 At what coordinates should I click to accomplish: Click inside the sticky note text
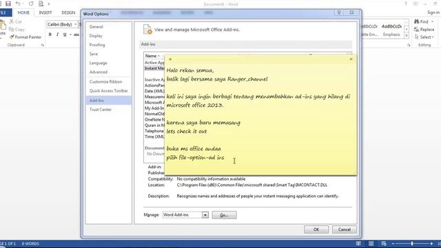[260, 114]
